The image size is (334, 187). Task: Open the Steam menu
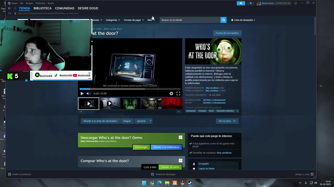(13, 3)
